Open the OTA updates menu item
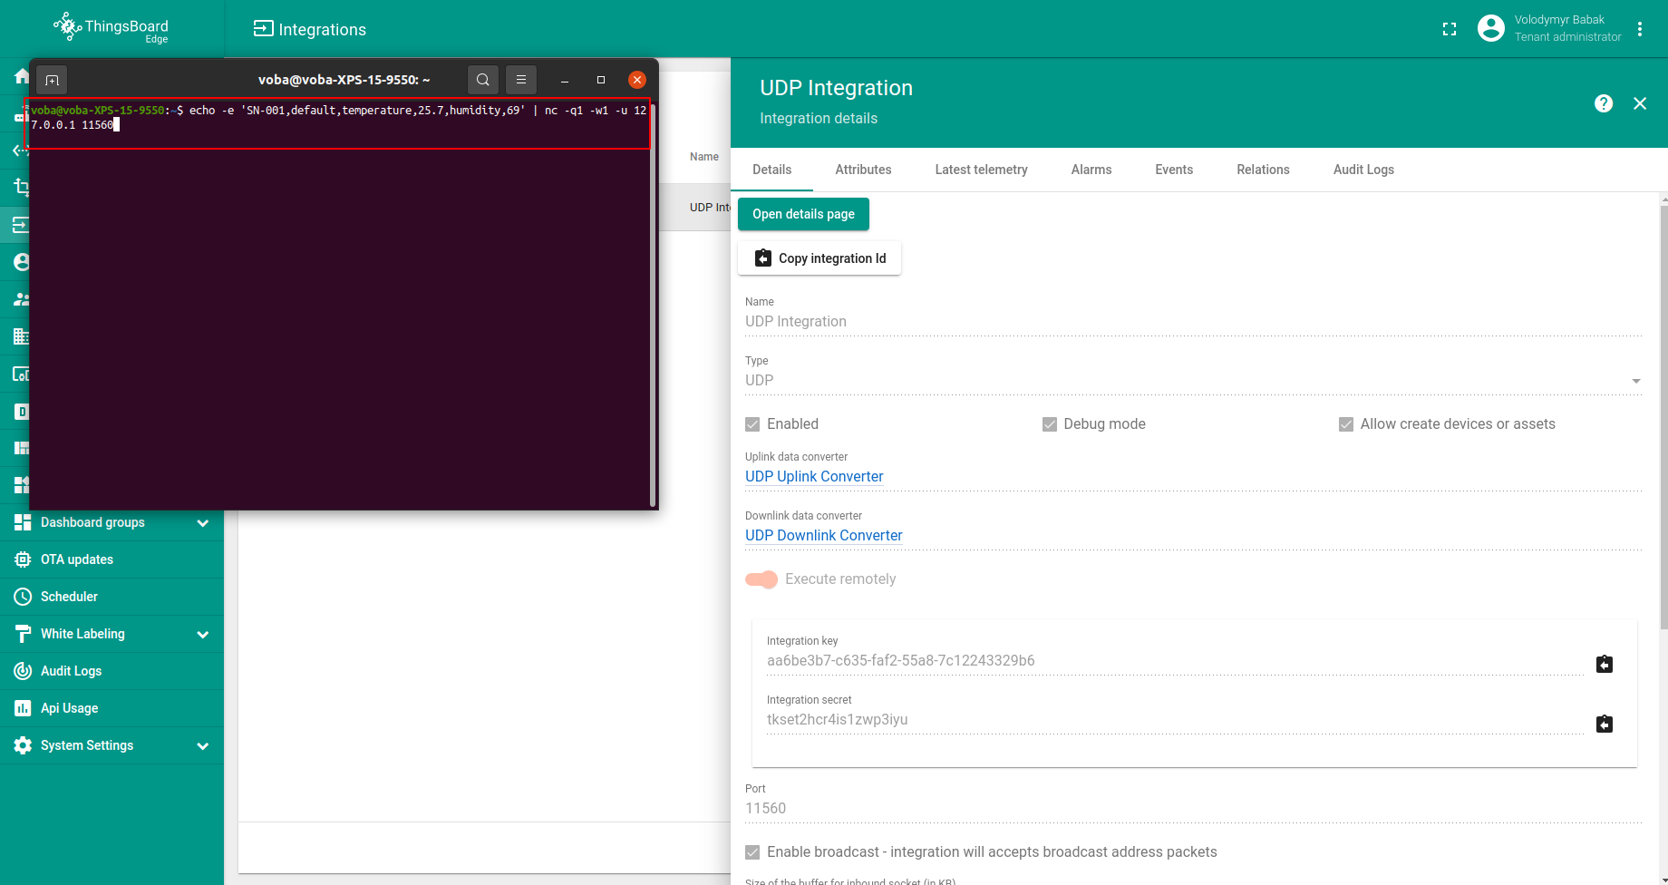 tap(112, 559)
